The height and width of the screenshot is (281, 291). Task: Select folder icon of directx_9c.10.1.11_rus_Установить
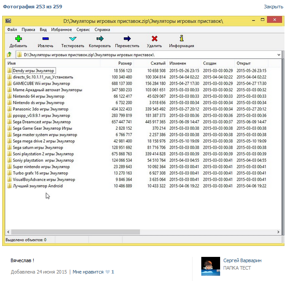(9, 77)
